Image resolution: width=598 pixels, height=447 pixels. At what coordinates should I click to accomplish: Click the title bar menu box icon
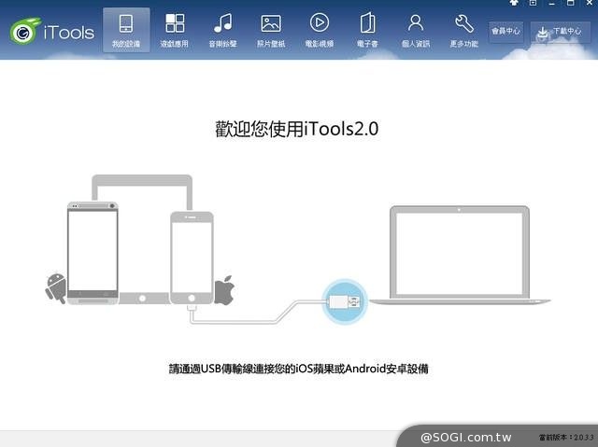(x=533, y=3)
